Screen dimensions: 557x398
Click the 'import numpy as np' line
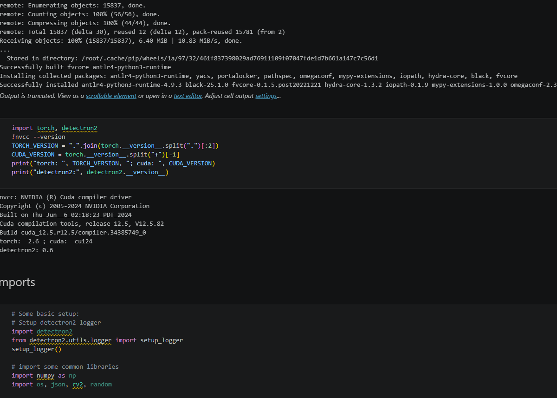pyautogui.click(x=44, y=375)
